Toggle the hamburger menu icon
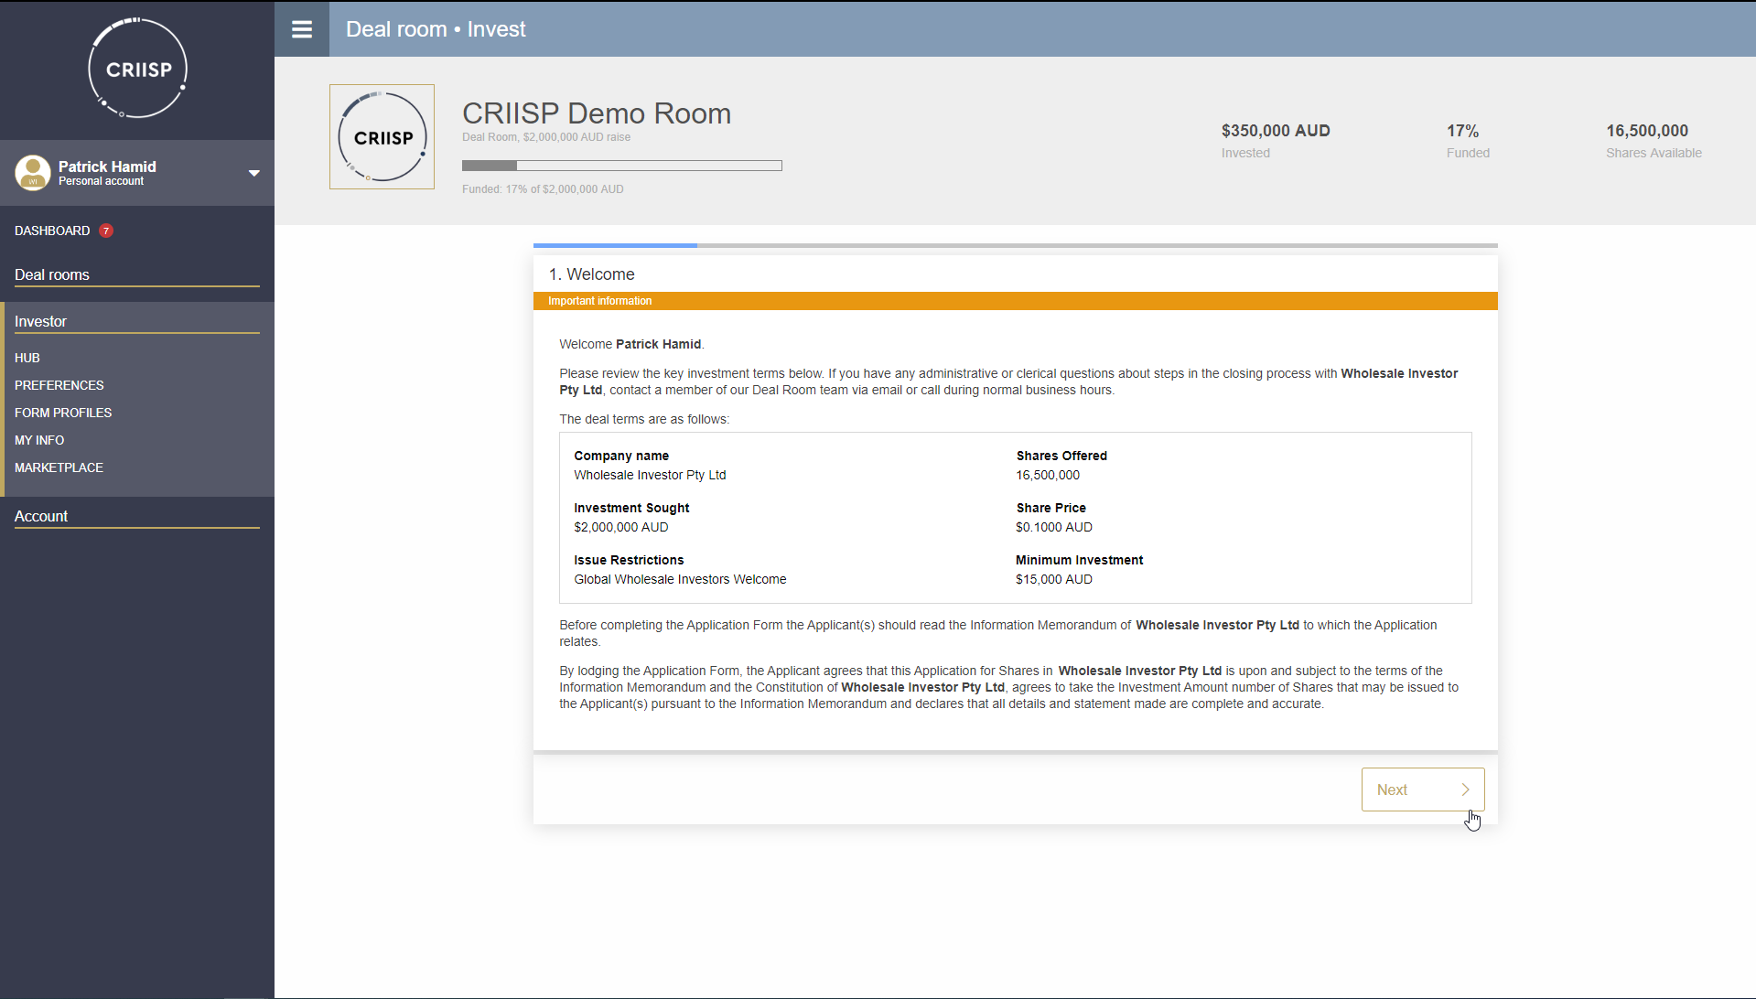This screenshot has width=1756, height=999. click(302, 29)
